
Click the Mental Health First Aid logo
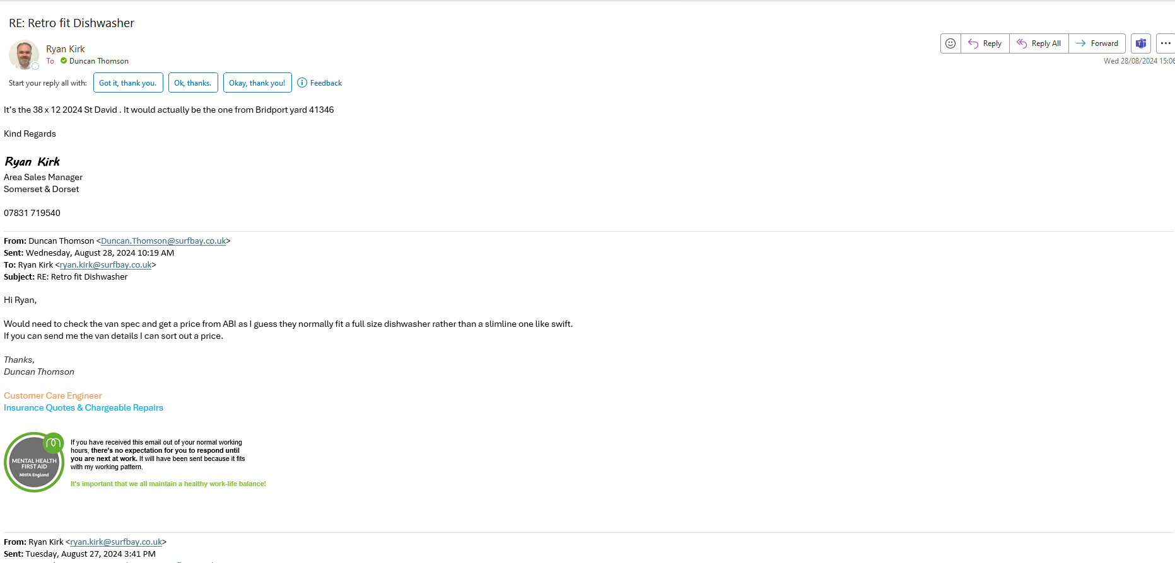34,462
